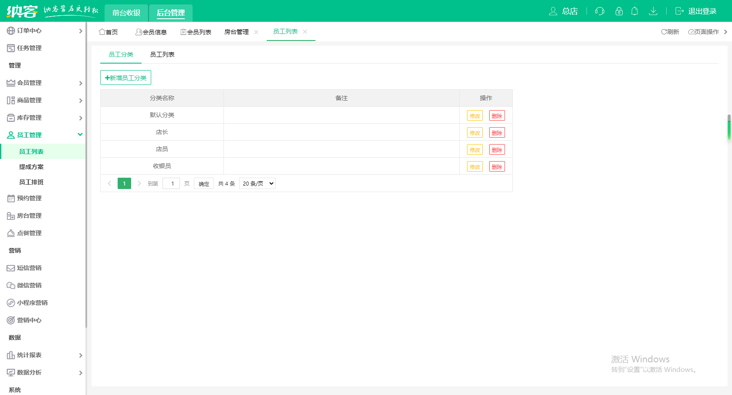Viewport: 732px width, 395px height.
Task: Switch to the 员工列表 sub-tab
Action: [x=162, y=54]
